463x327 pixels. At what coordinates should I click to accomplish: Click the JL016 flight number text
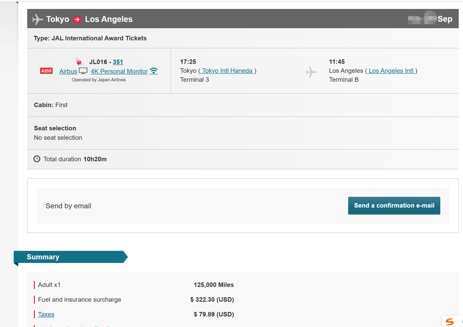click(98, 62)
